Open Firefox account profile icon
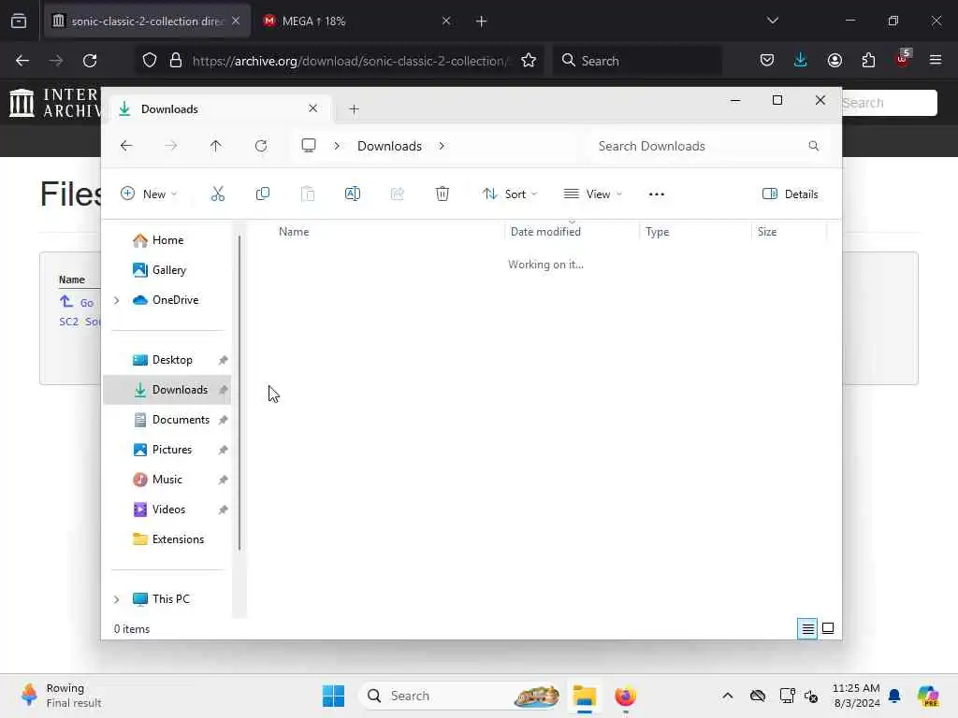This screenshot has height=718, width=958. click(835, 61)
